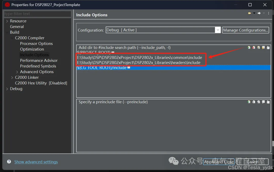Screen dimensions: 274x172
Task: Click Edit icon for preinclude file list
Action: 259,102
